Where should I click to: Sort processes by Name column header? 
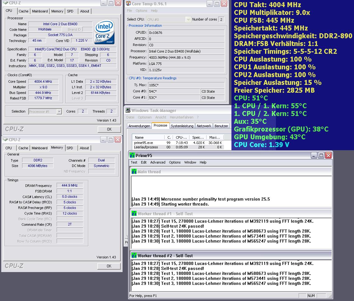[x=148, y=137]
